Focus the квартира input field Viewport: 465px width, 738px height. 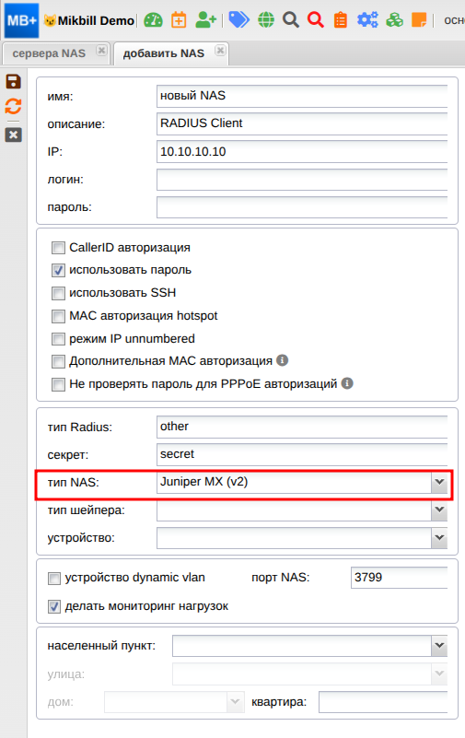click(x=383, y=702)
